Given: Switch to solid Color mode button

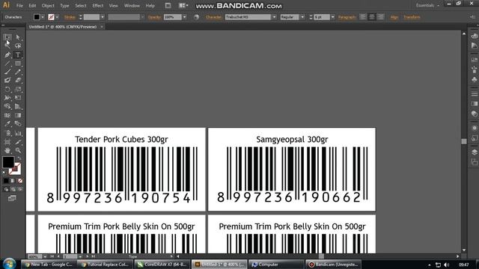Looking at the screenshot, I should (6, 181).
